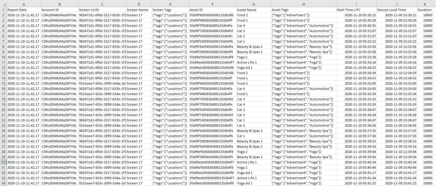Click start time 2020-11-10 05:30:55 cell

tap(356, 25)
